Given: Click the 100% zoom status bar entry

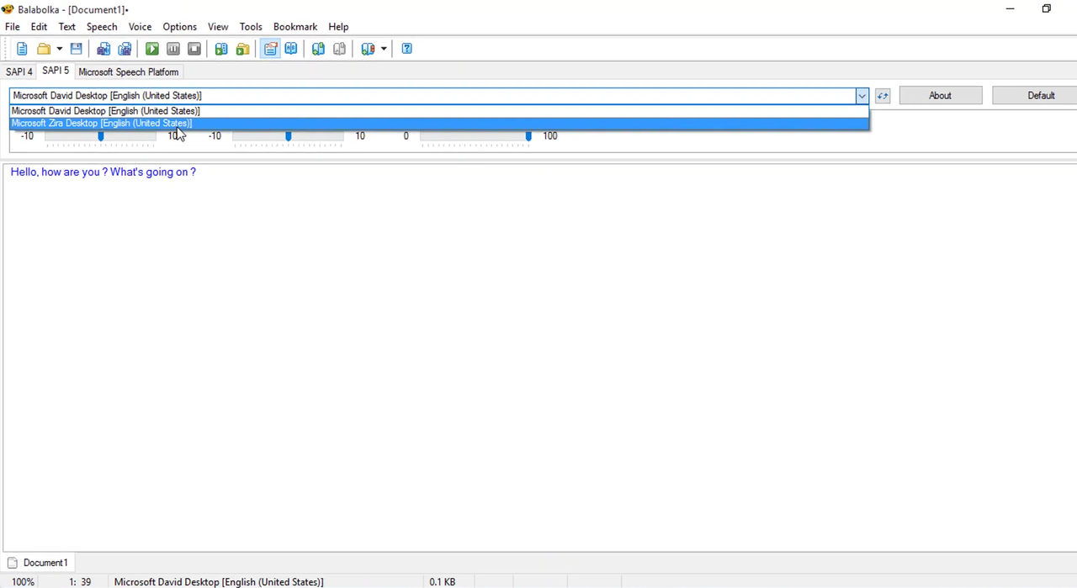Looking at the screenshot, I should pyautogui.click(x=24, y=582).
